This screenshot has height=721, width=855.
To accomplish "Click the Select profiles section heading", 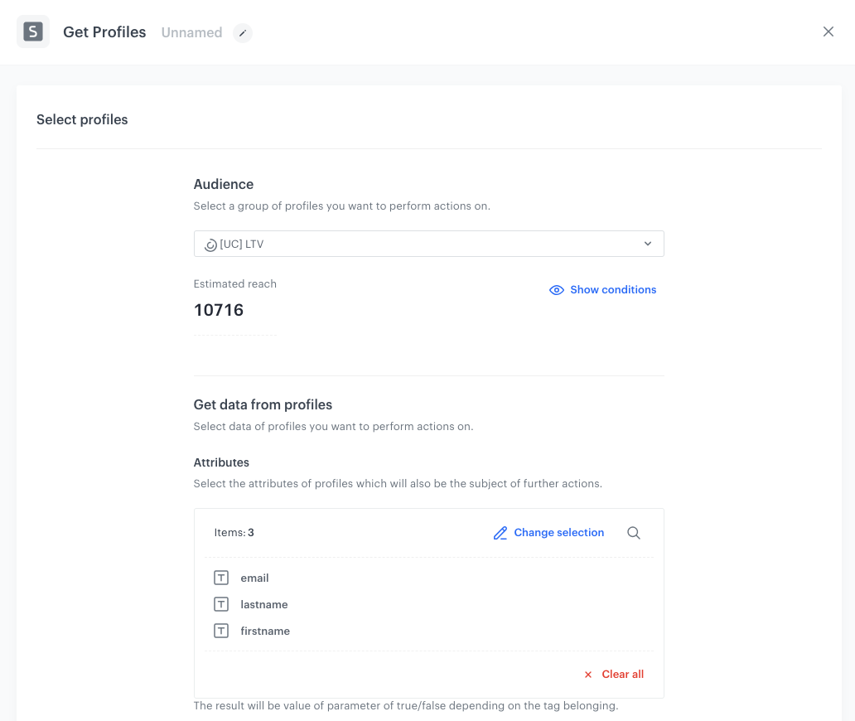I will (x=81, y=119).
